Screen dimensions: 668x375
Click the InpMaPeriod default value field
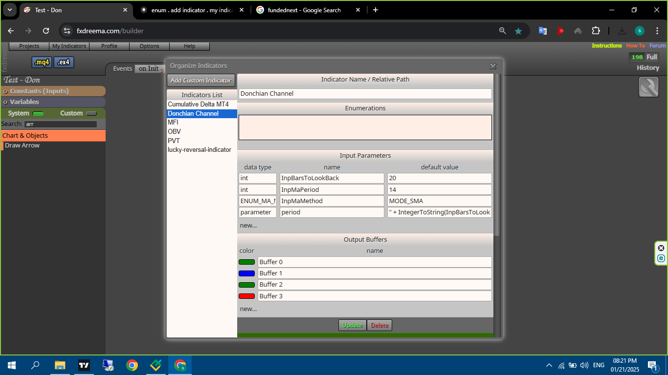pos(439,189)
